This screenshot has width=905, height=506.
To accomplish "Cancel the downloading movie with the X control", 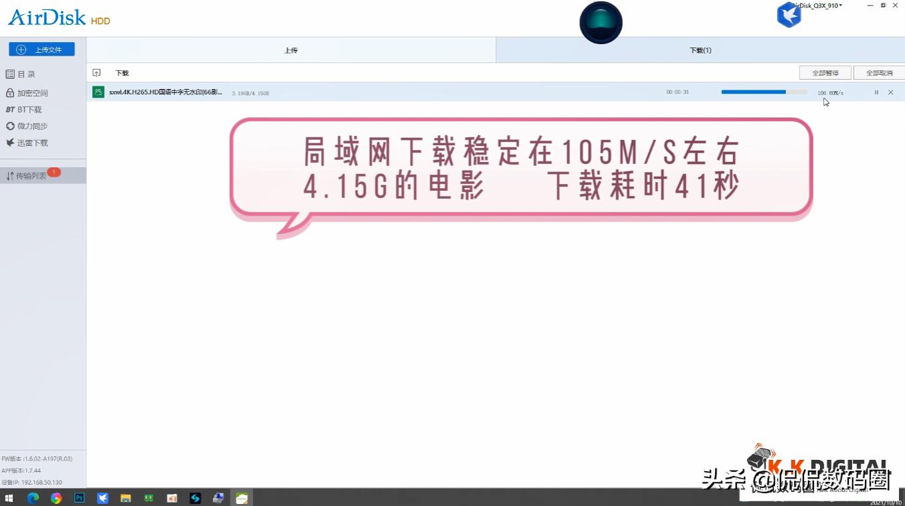I will (890, 92).
